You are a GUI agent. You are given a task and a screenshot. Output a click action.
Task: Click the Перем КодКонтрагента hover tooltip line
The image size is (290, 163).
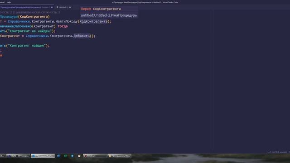click(x=101, y=9)
